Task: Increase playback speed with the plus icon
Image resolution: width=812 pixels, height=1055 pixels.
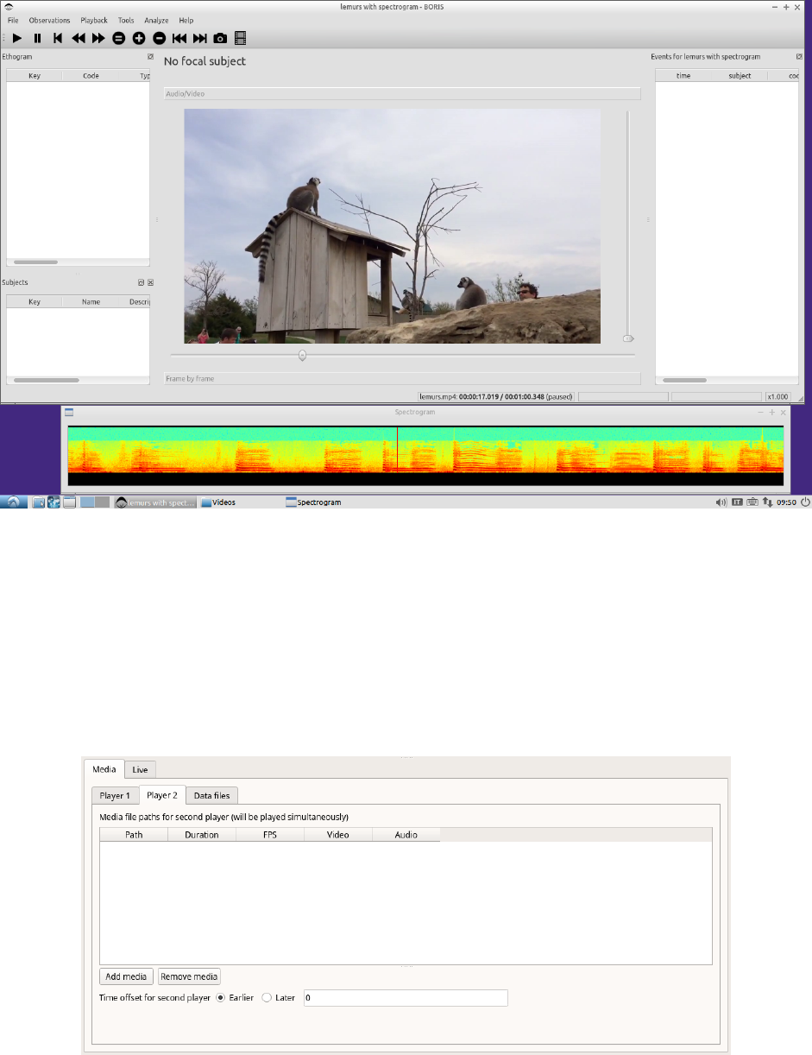Action: pos(139,38)
